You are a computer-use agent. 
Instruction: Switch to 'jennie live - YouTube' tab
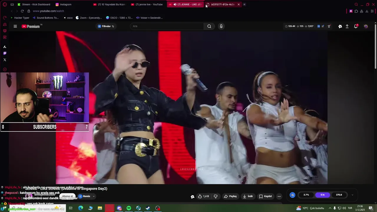[147, 4]
